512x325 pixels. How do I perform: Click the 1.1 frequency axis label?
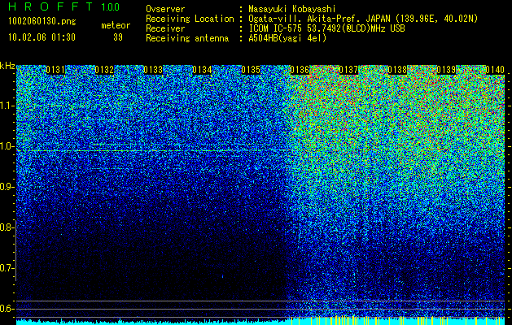pyautogui.click(x=6, y=106)
